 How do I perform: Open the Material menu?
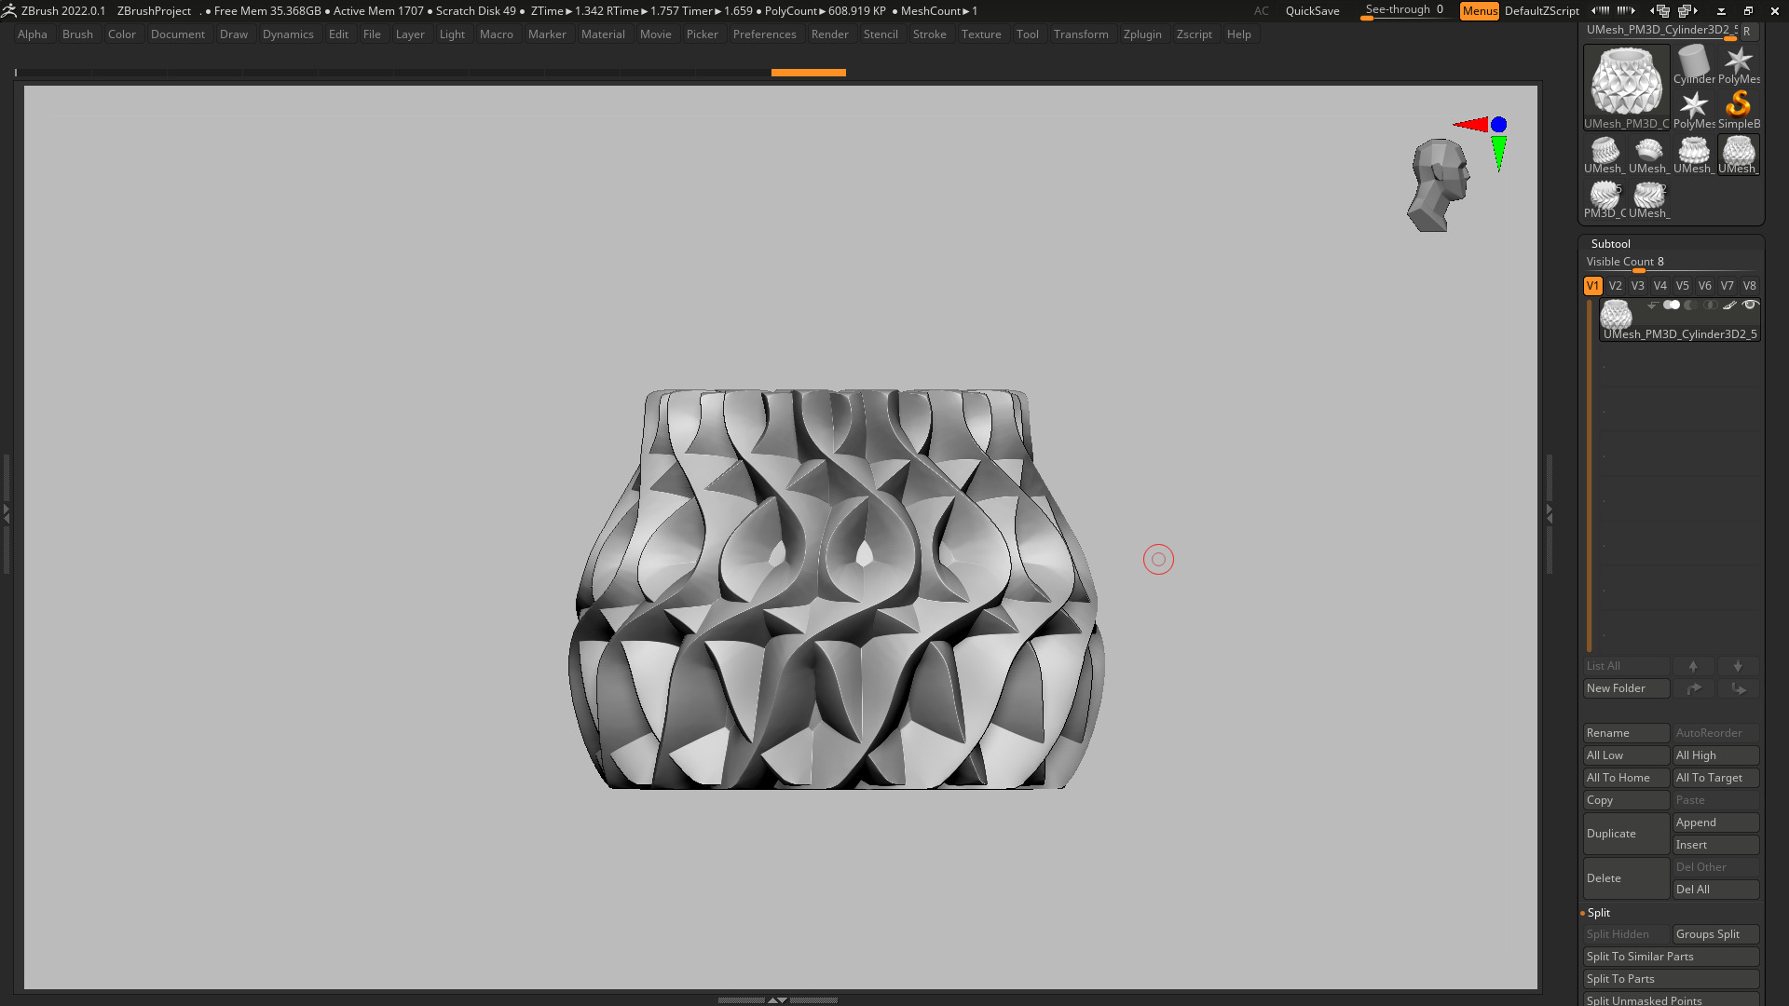click(603, 34)
